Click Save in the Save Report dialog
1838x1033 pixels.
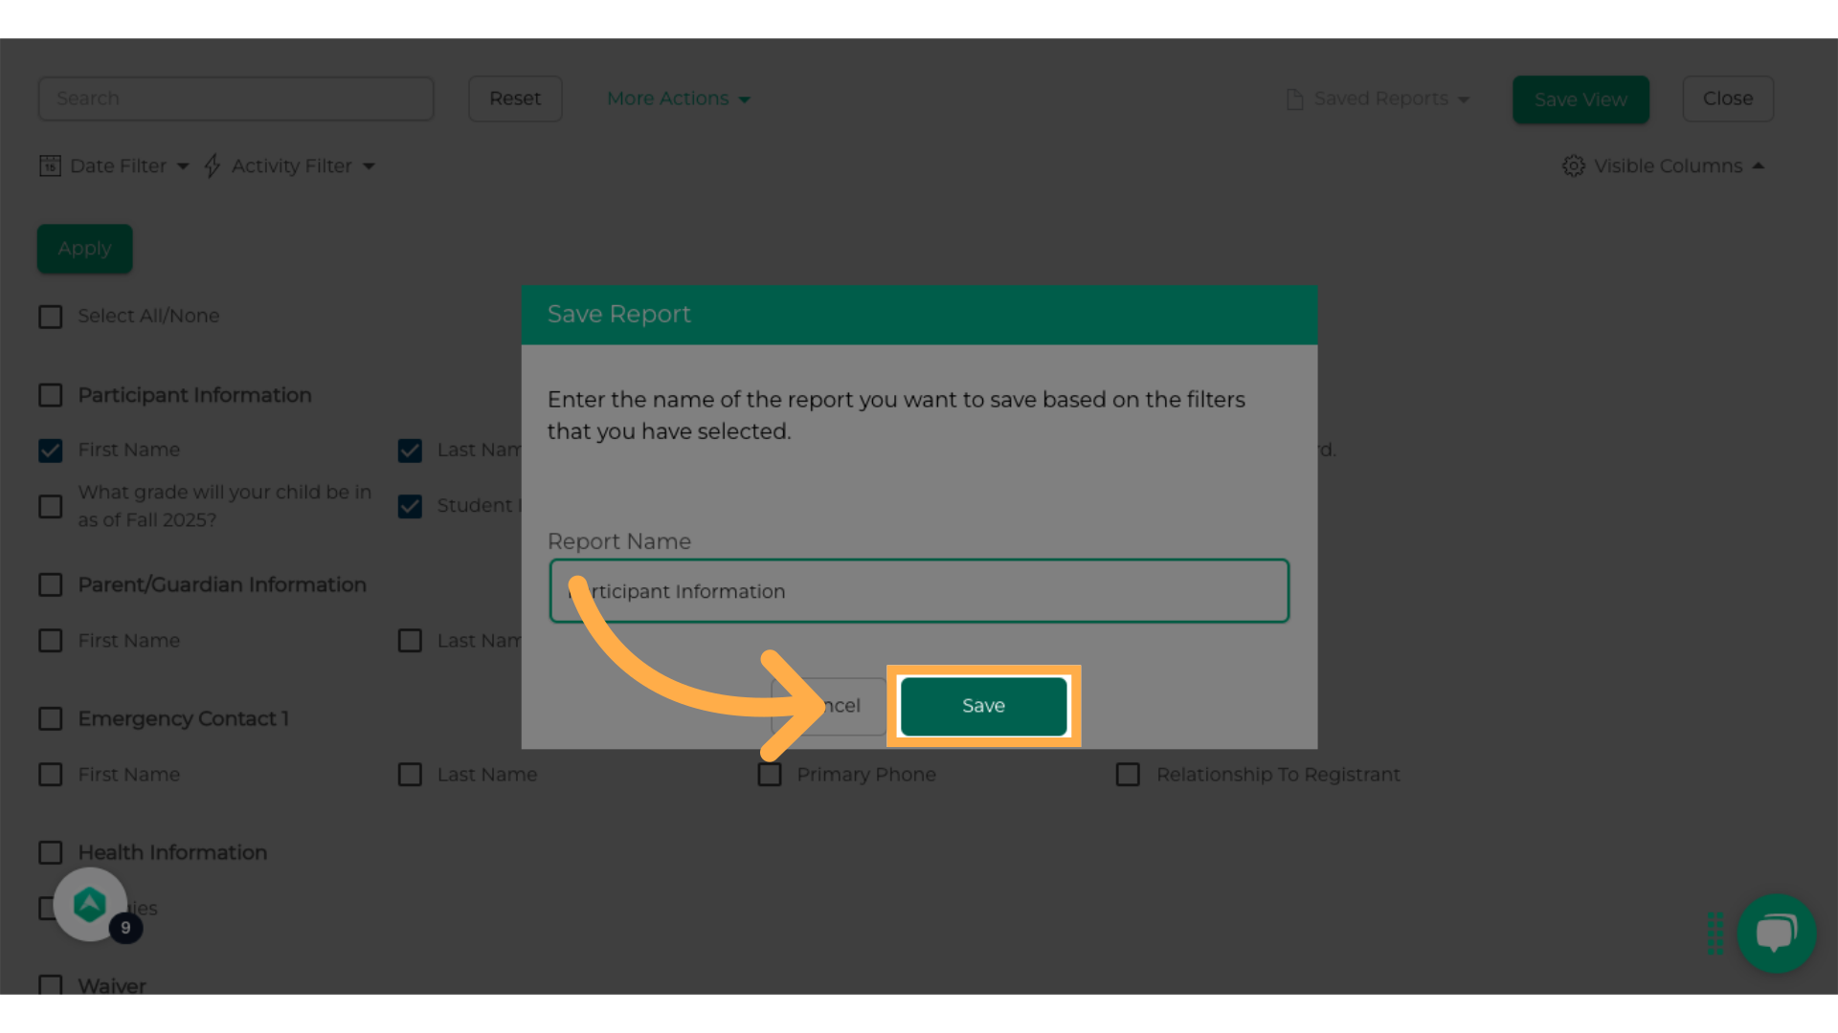983,706
